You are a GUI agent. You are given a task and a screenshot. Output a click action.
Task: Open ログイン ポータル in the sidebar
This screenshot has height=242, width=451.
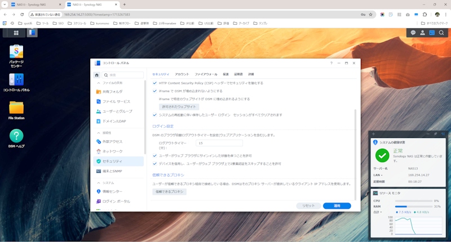coord(118,201)
